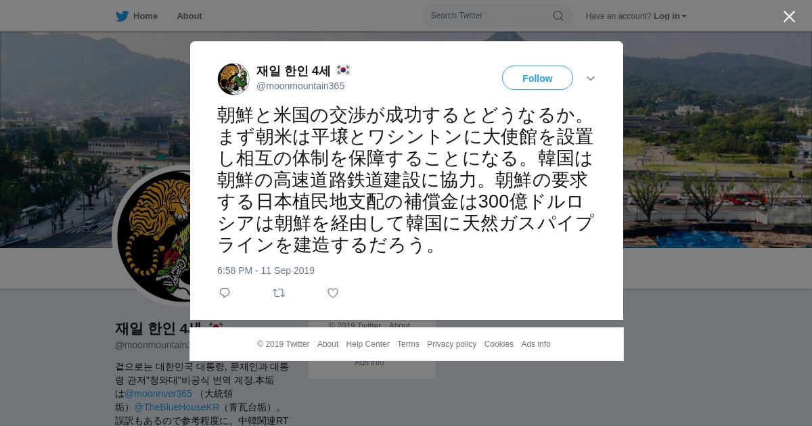
Task: Visit the @TheBlueHouseKR profile link
Action: (x=176, y=407)
